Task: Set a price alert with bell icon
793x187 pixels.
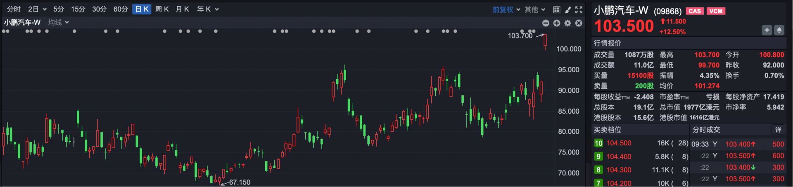Action: [x=779, y=30]
